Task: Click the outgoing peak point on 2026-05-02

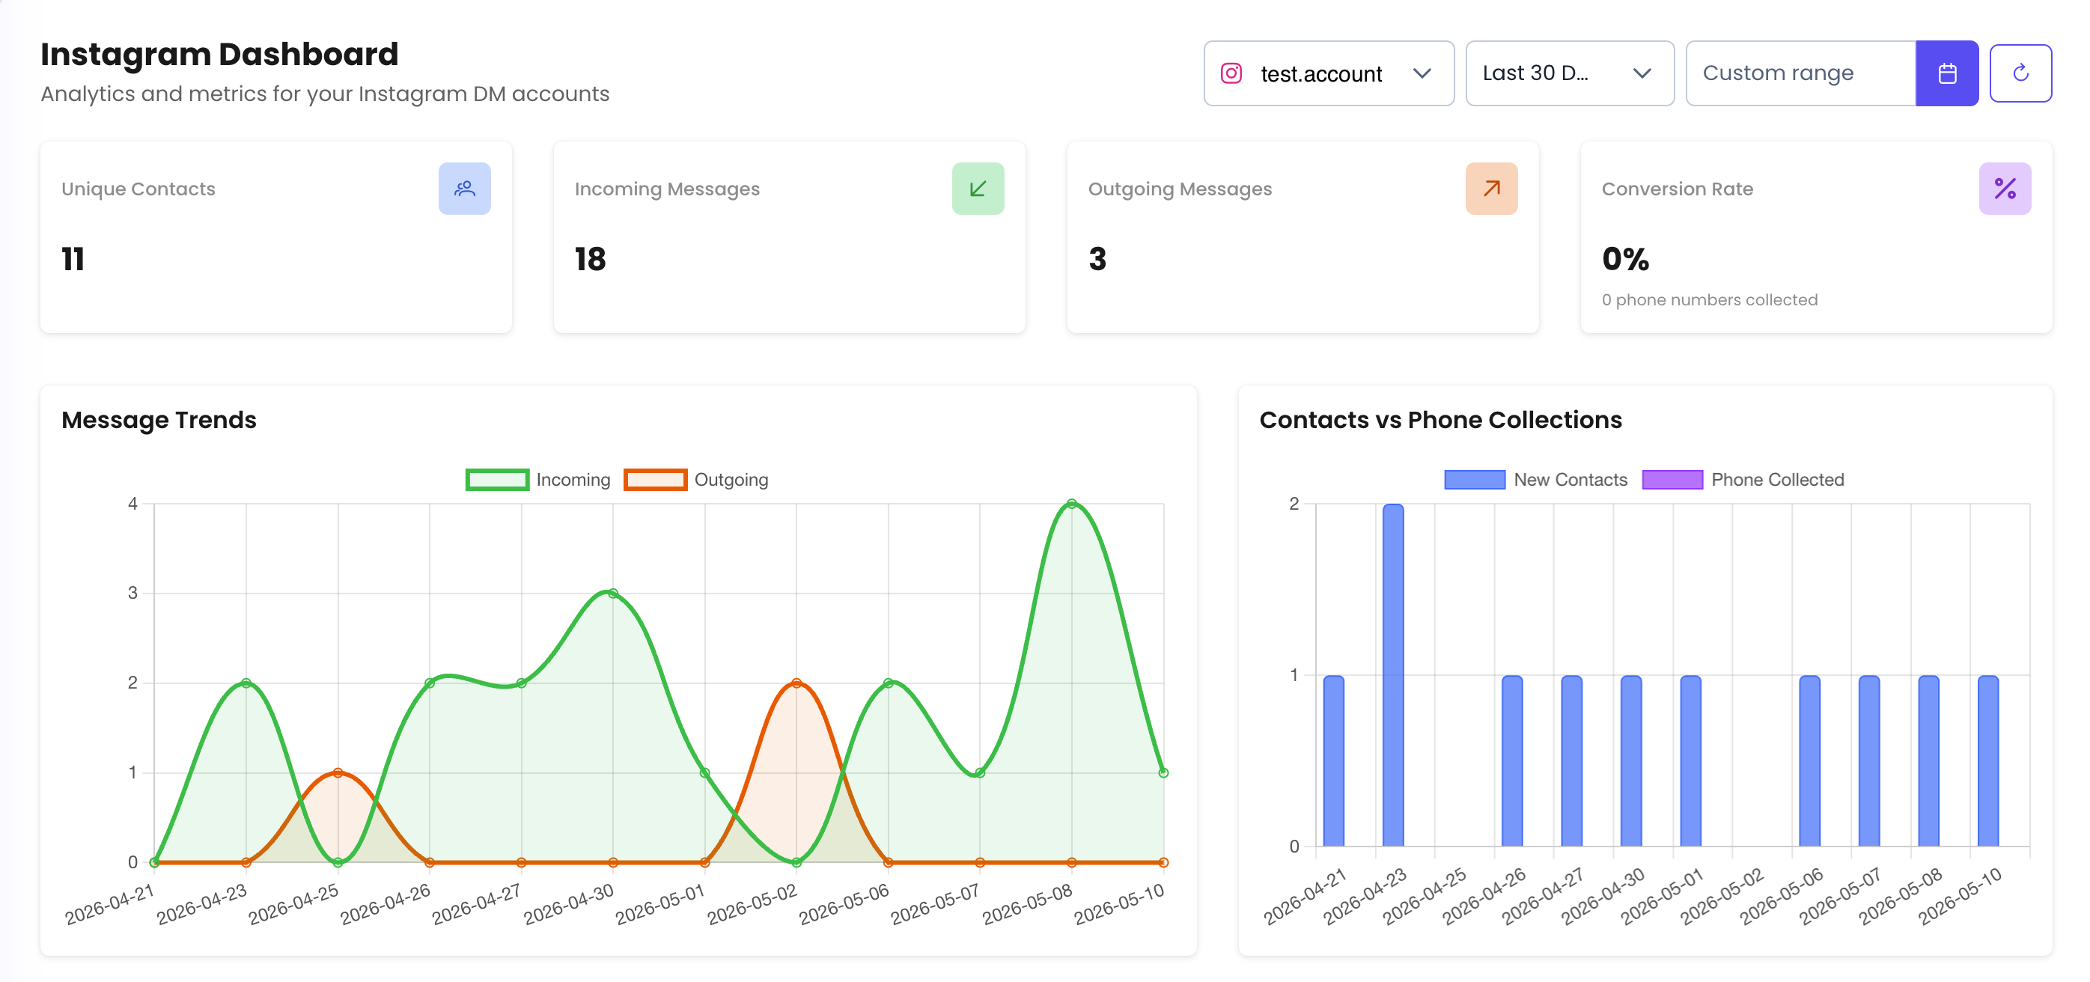Action: click(796, 683)
